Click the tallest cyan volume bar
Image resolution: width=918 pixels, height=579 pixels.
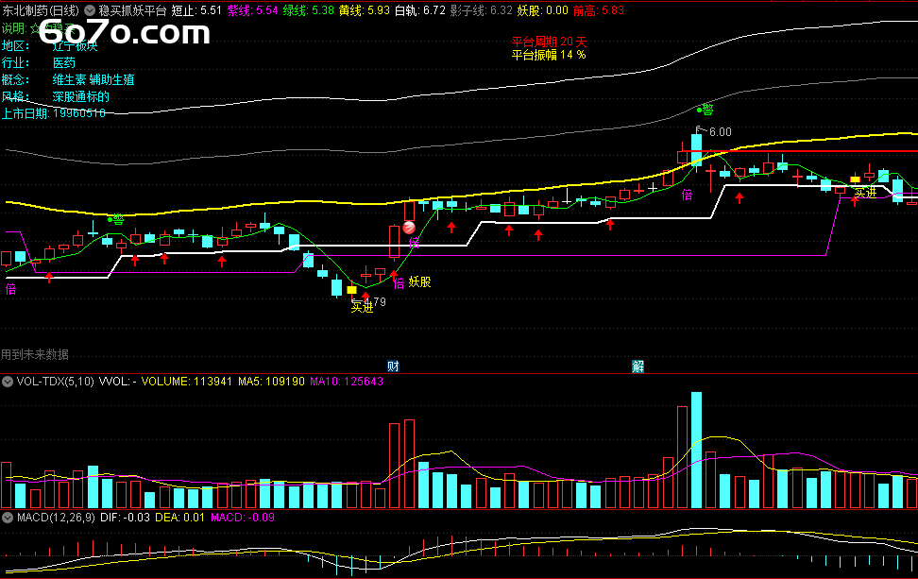tap(696, 450)
